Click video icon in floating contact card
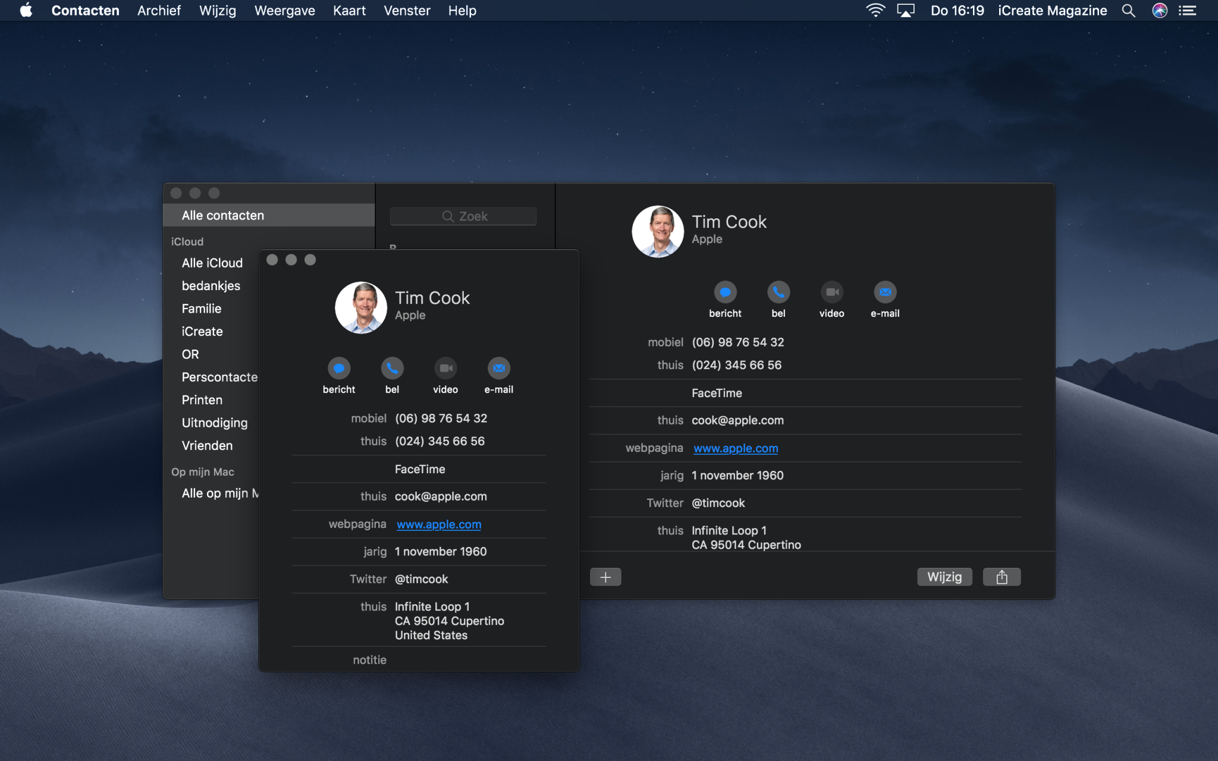The width and height of the screenshot is (1218, 761). tap(445, 369)
